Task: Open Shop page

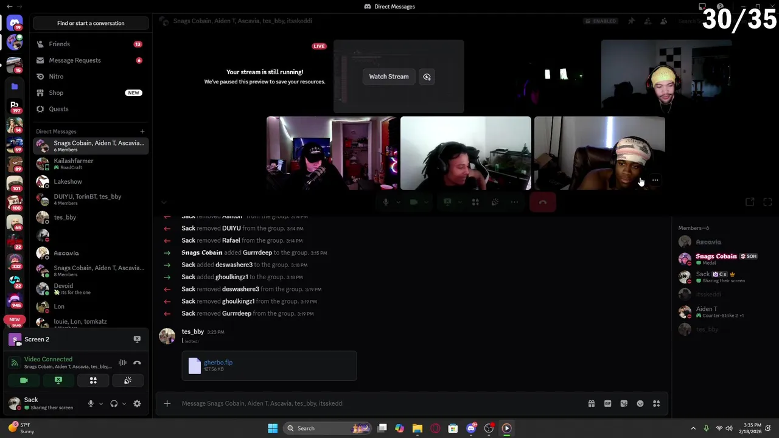Action: pyautogui.click(x=91, y=93)
